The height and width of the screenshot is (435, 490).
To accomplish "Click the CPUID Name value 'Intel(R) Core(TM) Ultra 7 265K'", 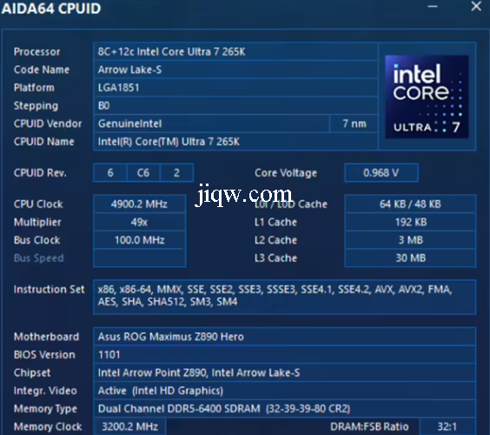I will point(235,142).
